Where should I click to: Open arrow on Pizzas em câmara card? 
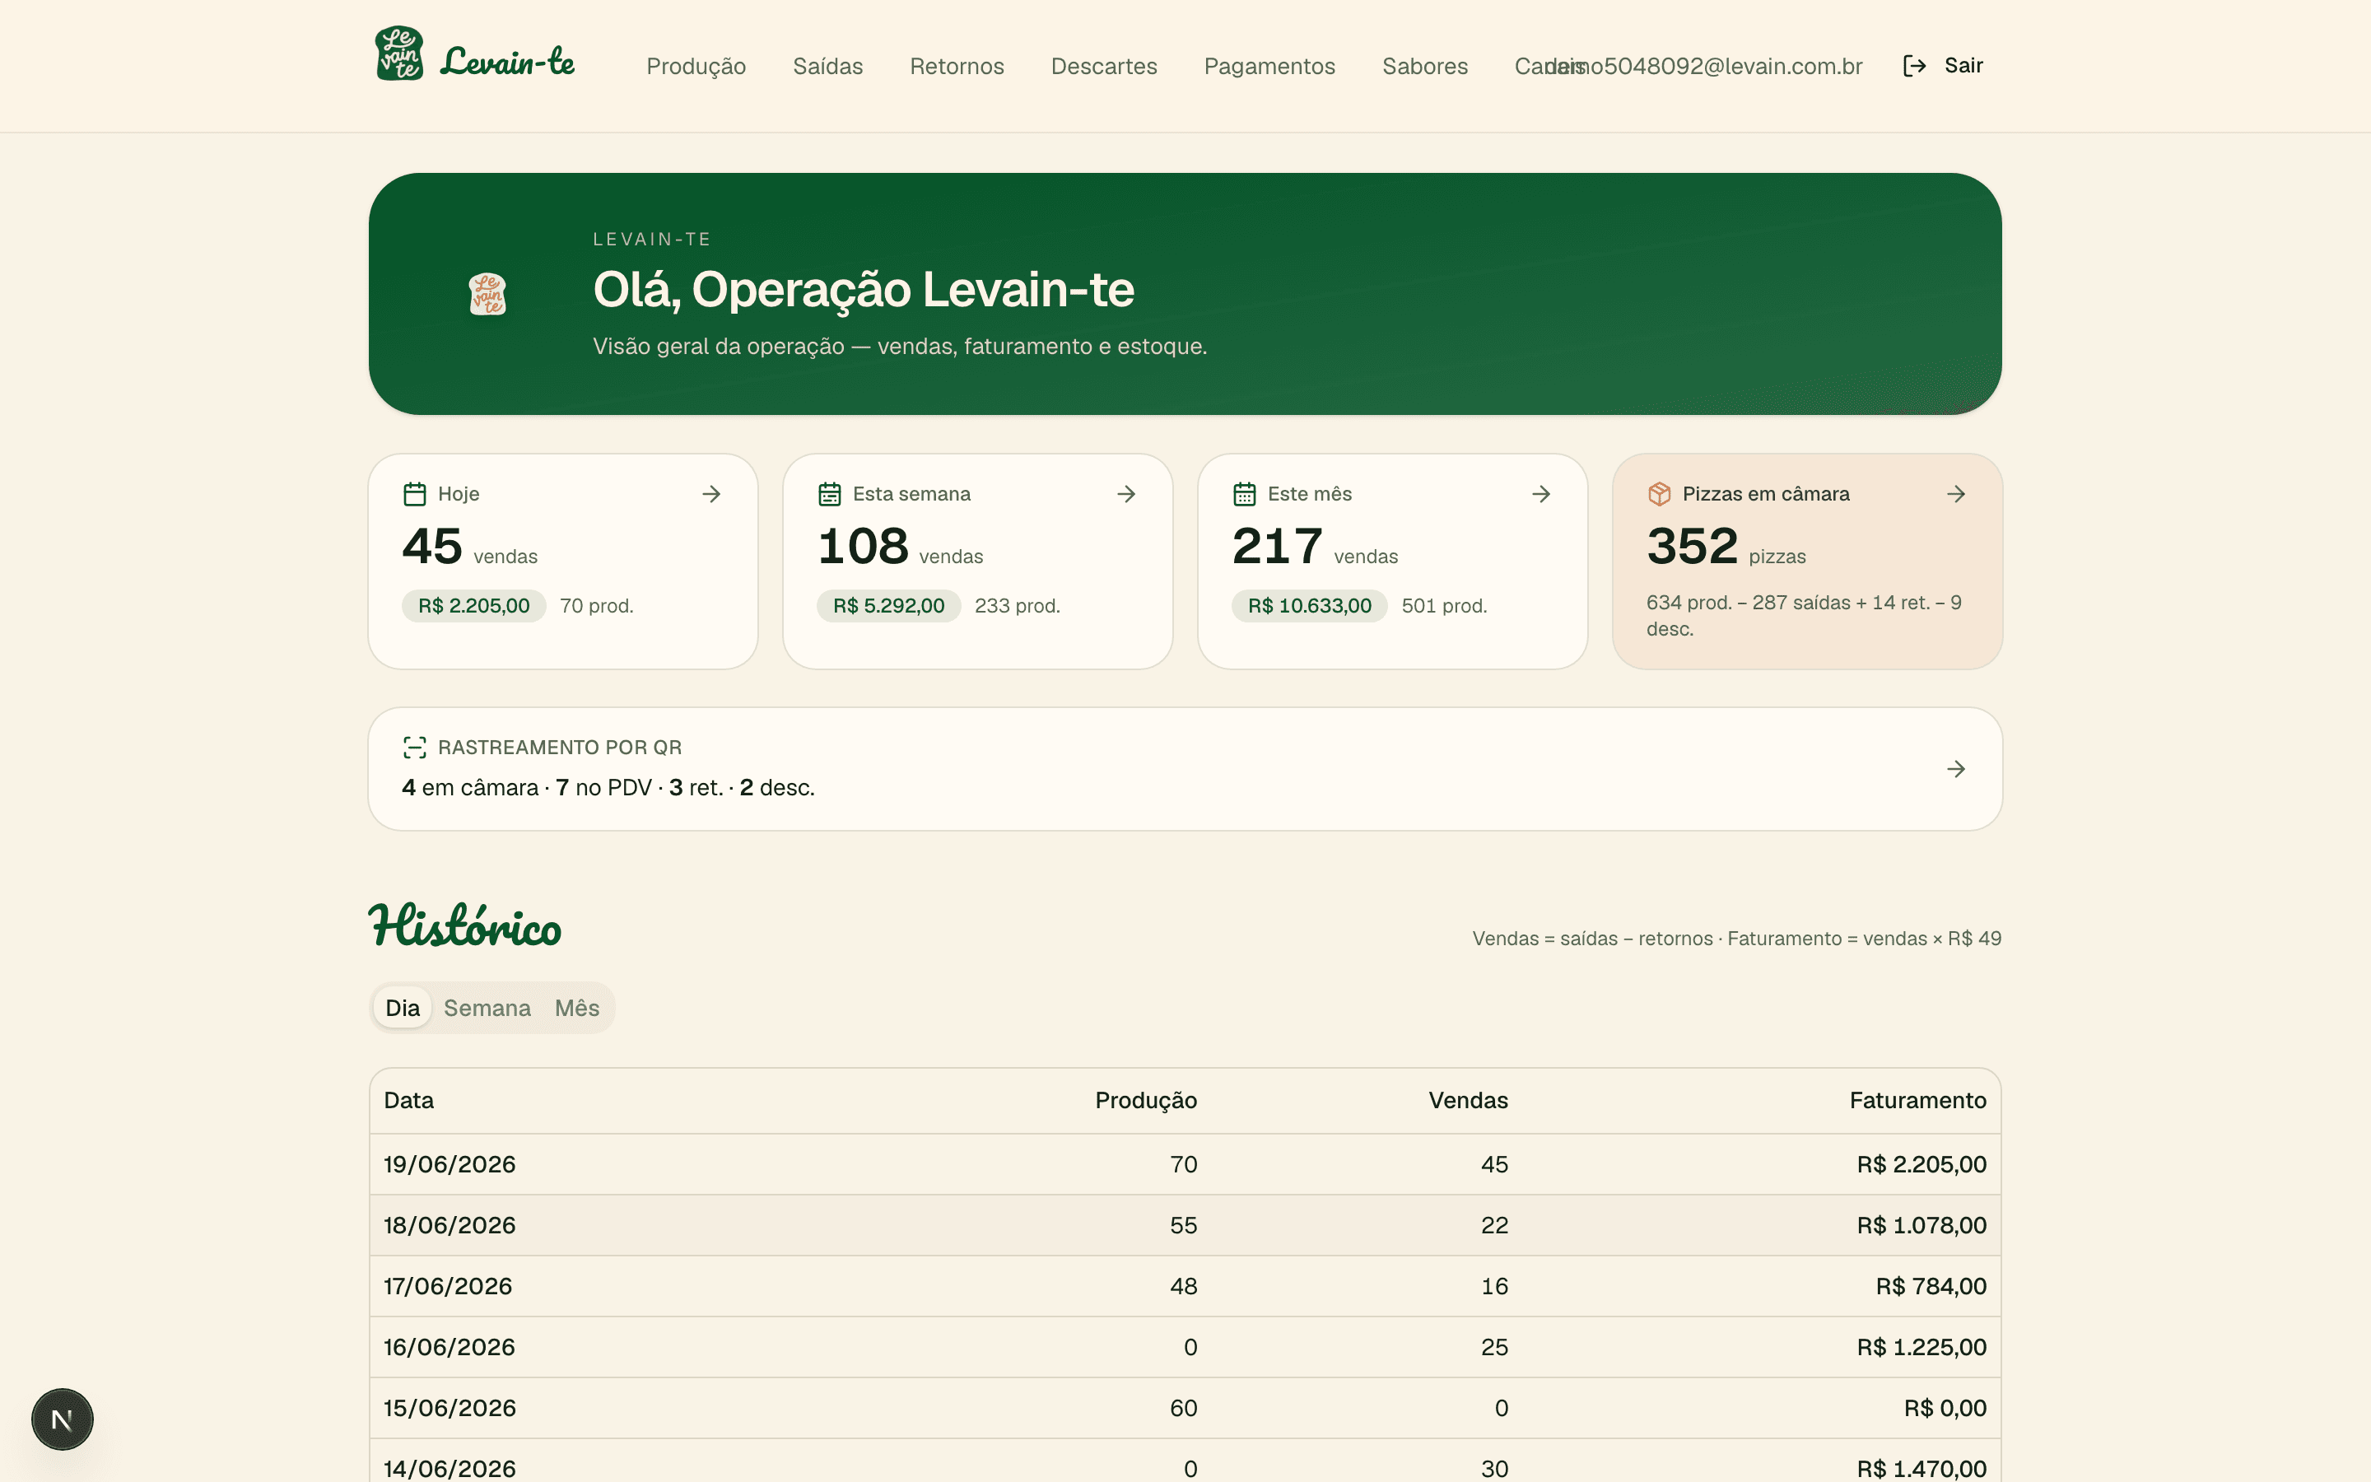[x=1957, y=494]
